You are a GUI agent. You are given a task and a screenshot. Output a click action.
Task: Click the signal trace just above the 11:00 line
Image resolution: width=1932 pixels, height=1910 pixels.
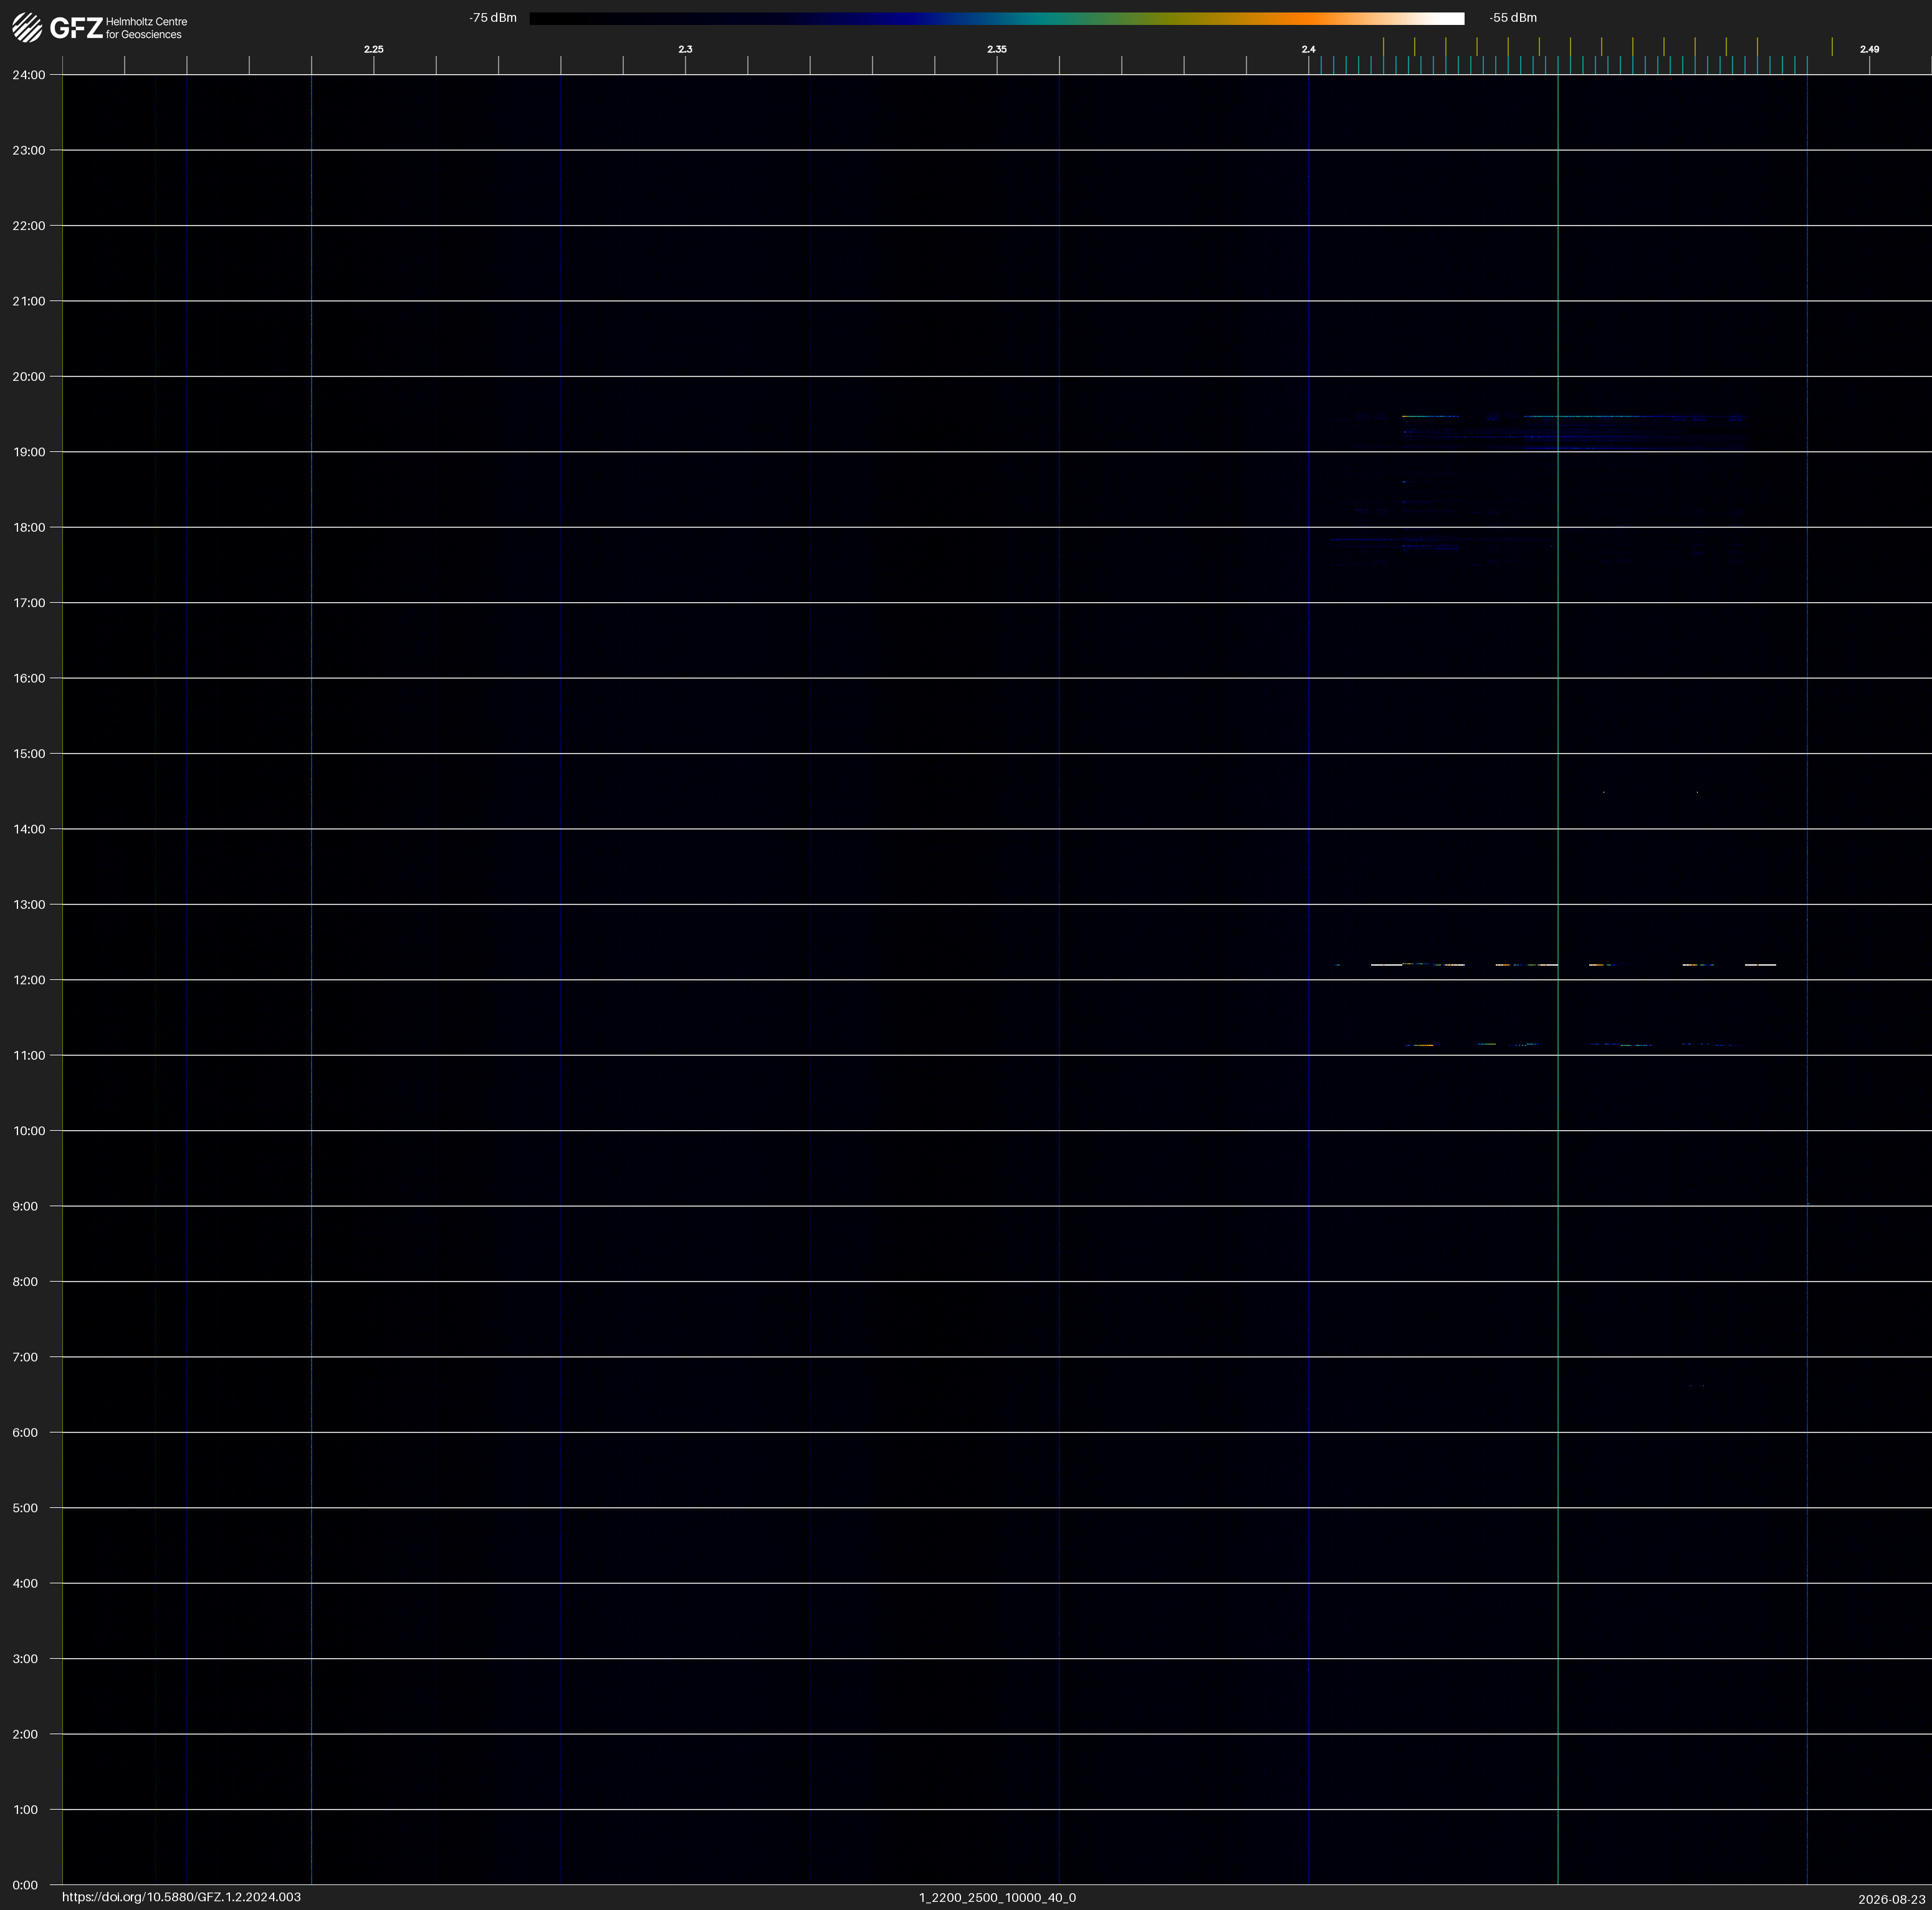click(1570, 1045)
